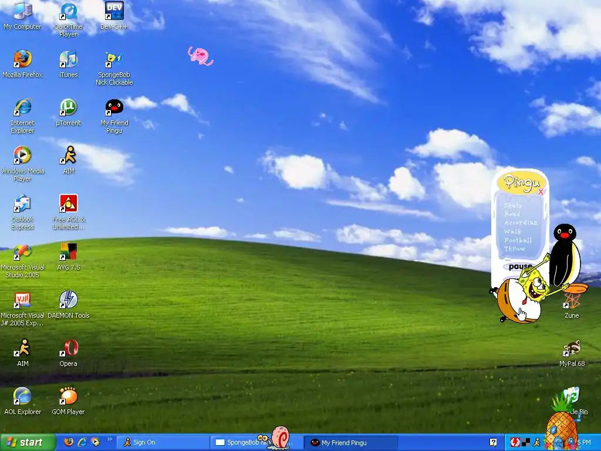
Task: Switch to My Friend Pingu taskbar button
Action: pos(350,442)
